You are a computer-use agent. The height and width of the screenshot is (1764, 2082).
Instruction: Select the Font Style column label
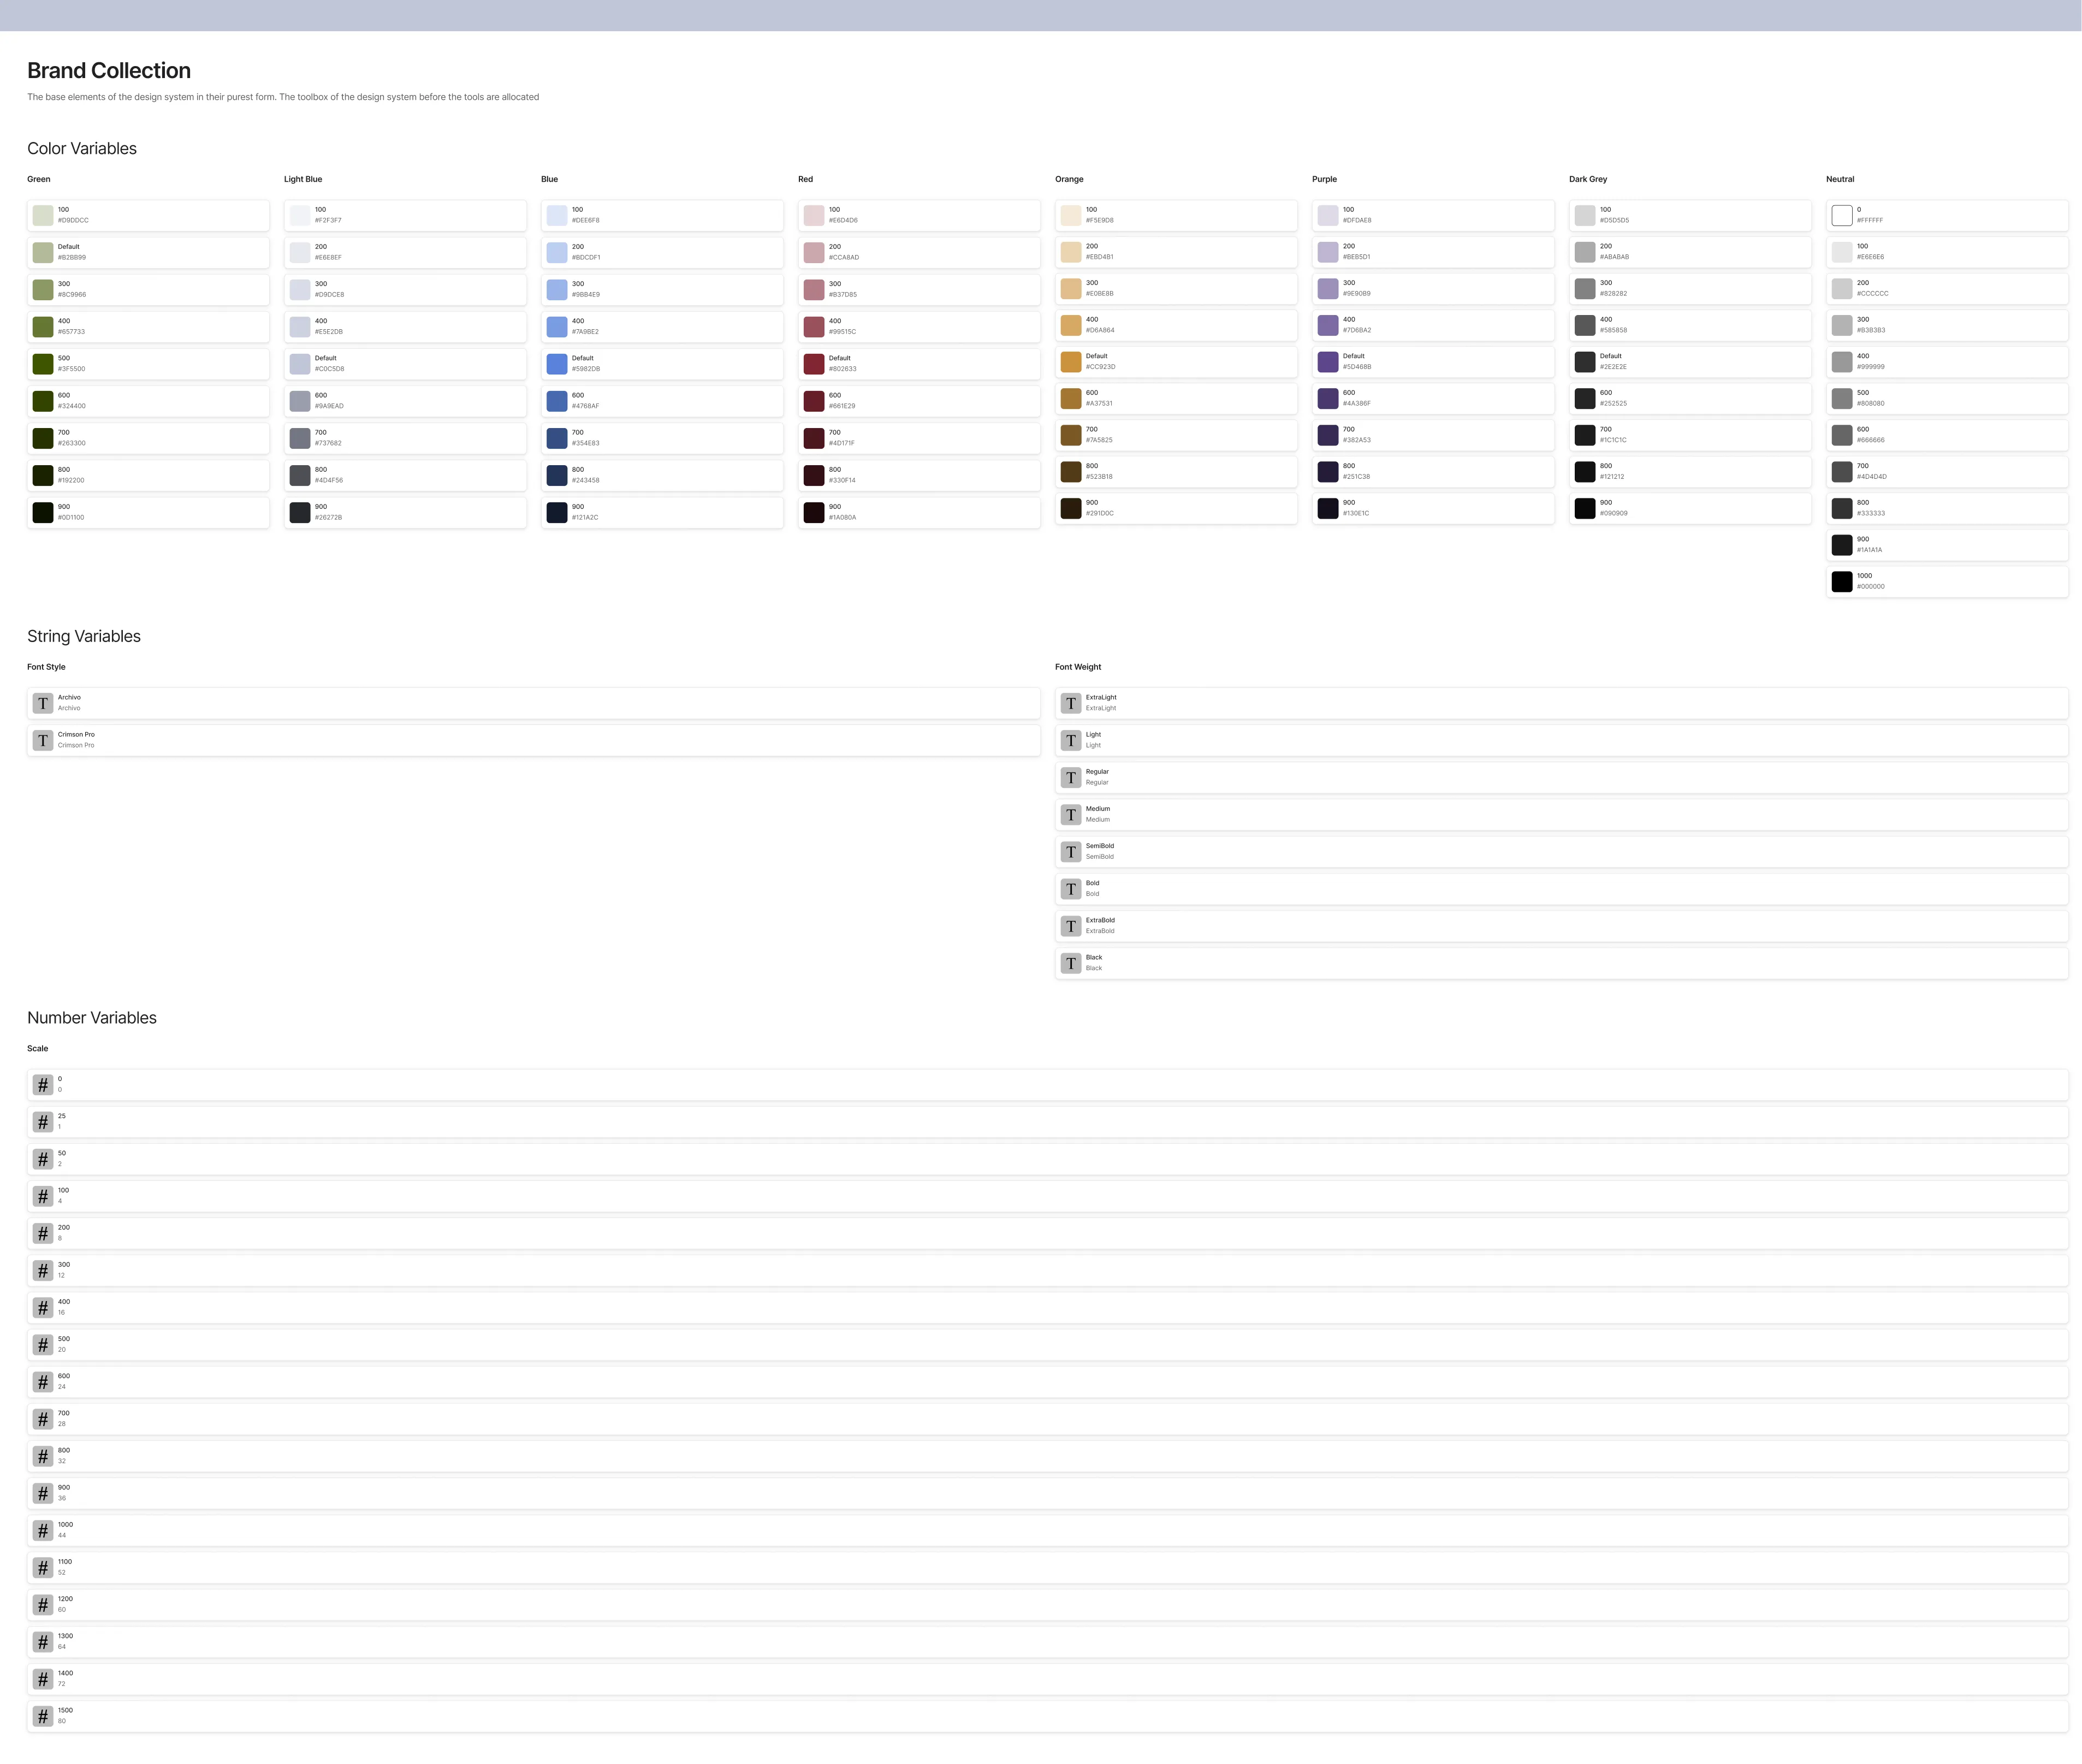46,667
